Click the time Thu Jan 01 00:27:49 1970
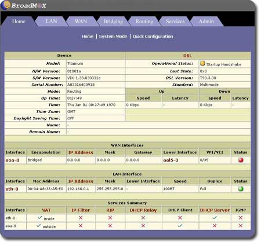261x244 pixels. [x=91, y=105]
